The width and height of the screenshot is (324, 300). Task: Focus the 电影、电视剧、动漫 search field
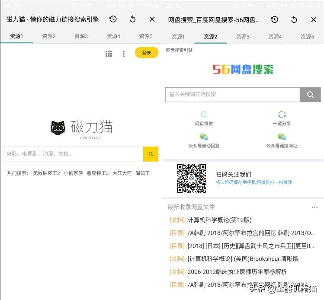(74, 154)
